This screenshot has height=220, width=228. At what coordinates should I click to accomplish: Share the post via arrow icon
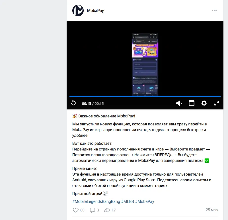coord(107,210)
